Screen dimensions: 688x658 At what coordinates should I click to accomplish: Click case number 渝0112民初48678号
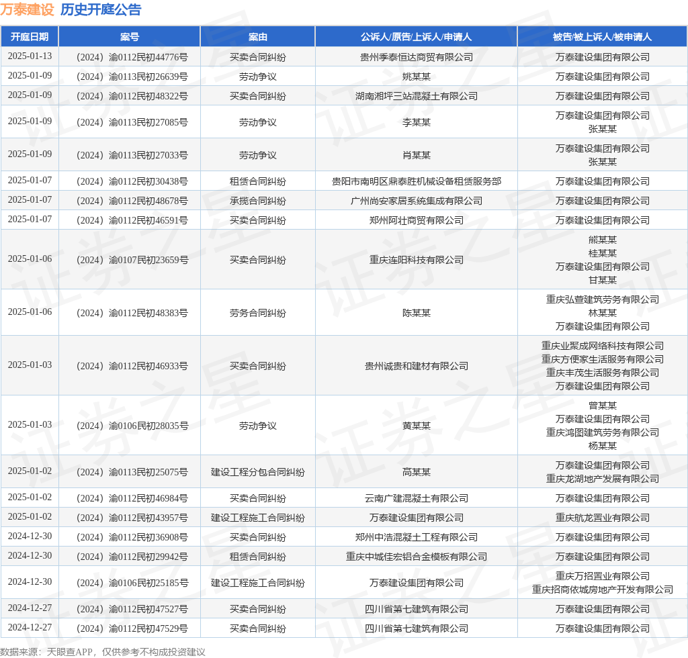tap(132, 201)
